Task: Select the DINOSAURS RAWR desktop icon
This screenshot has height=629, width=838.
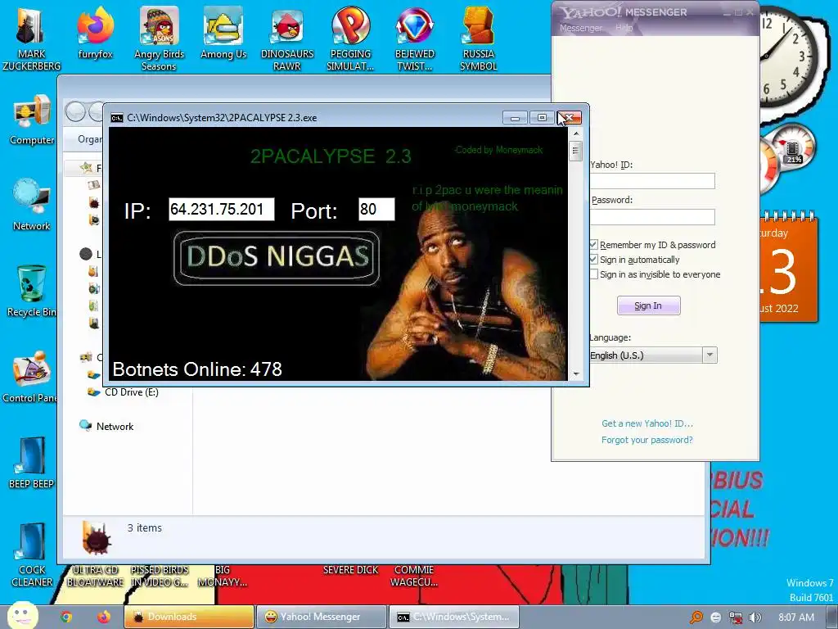Action: (x=287, y=38)
